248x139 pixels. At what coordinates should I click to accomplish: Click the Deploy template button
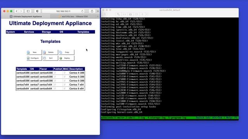point(66,58)
